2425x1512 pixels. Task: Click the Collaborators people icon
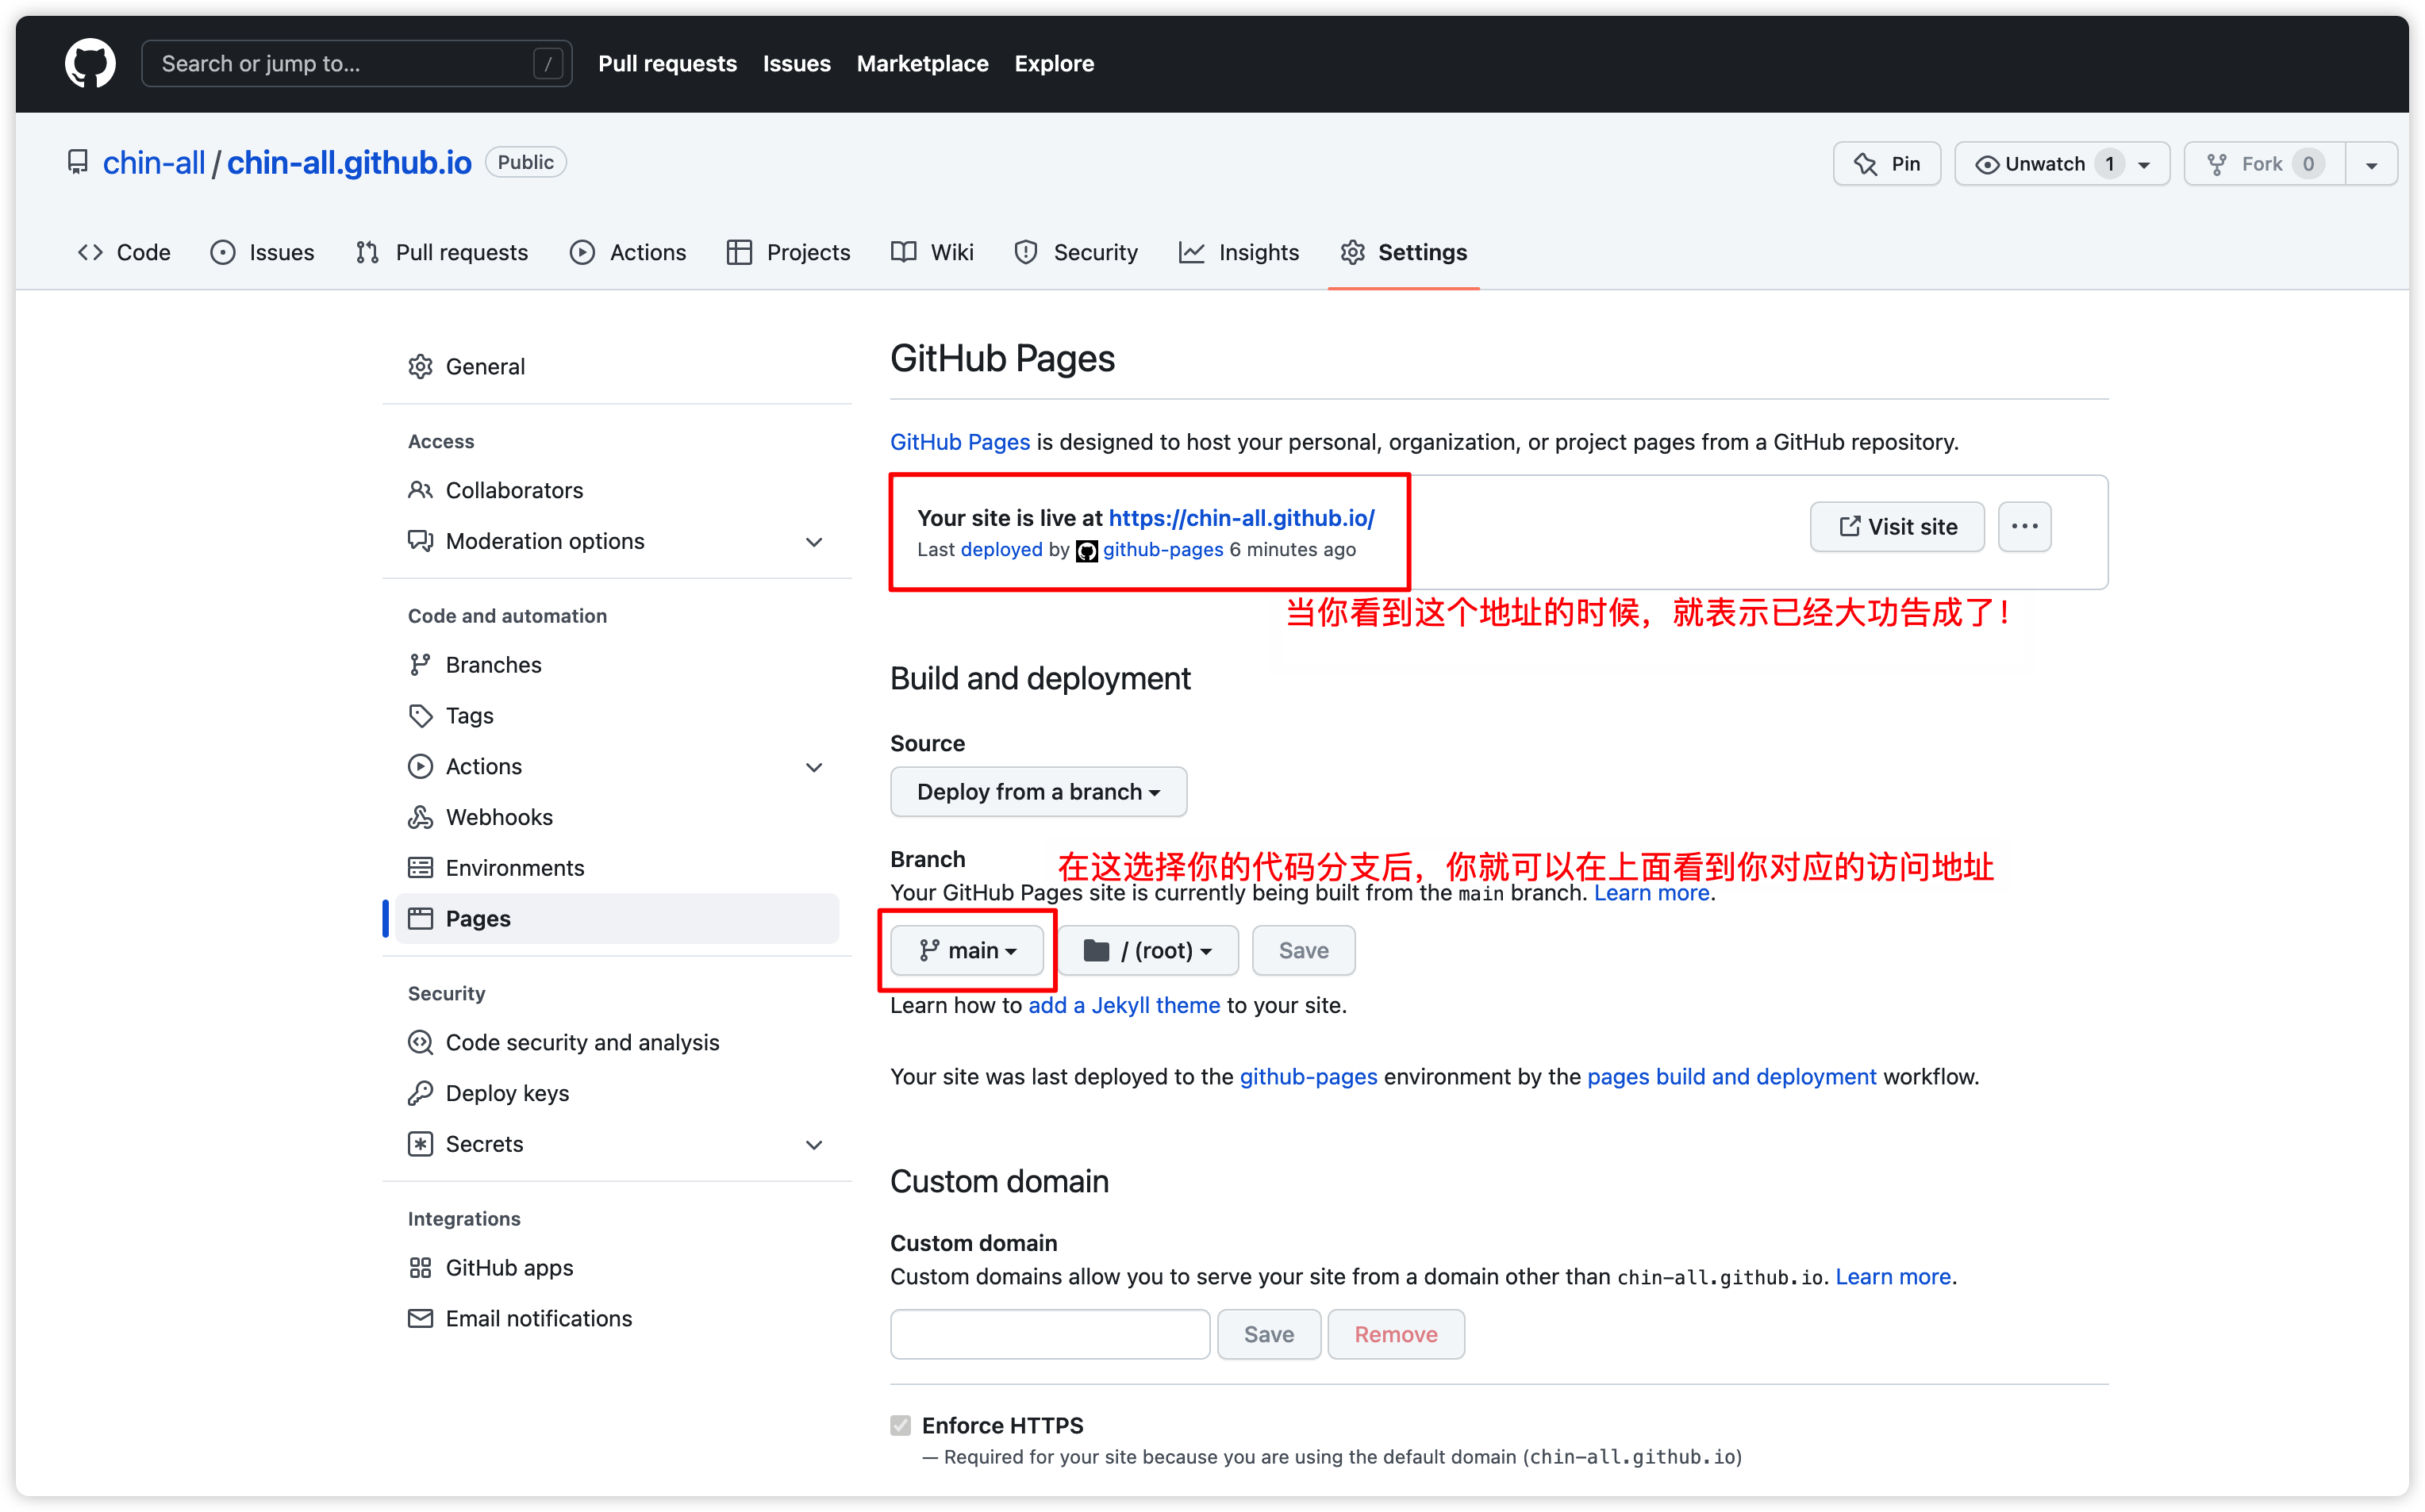420,490
